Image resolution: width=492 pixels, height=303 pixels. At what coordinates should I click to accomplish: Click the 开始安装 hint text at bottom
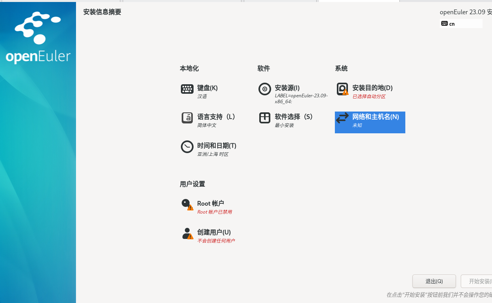coord(439,295)
